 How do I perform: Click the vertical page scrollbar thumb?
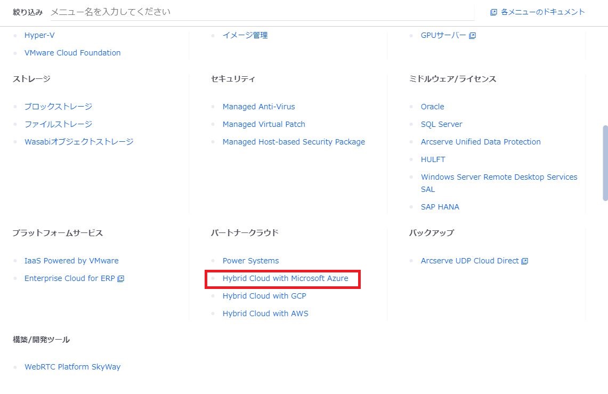pyautogui.click(x=605, y=163)
